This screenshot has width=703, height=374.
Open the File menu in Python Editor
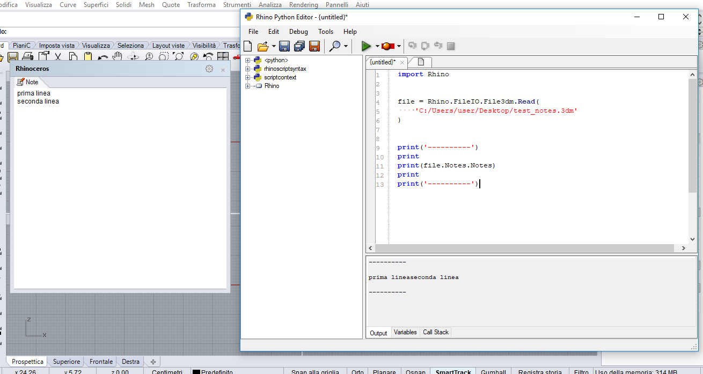(253, 32)
